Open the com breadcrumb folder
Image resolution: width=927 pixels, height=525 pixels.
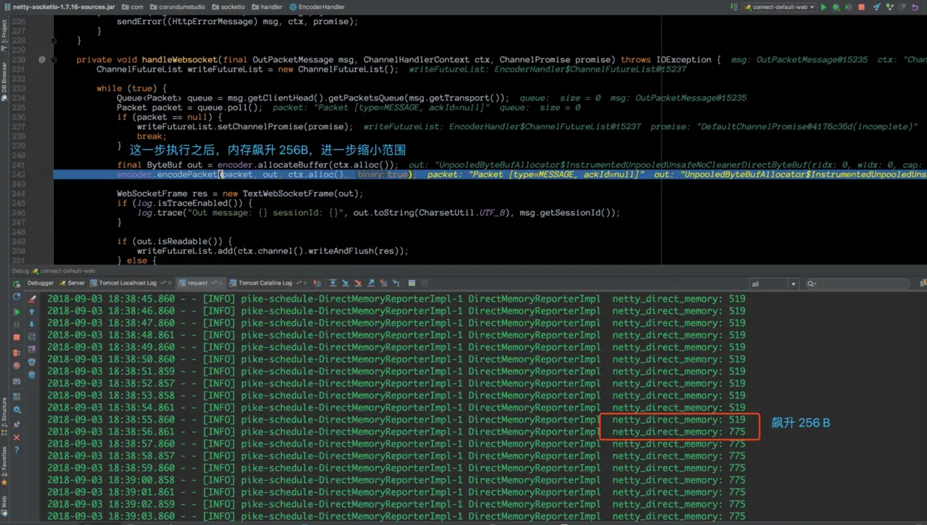tap(132, 7)
